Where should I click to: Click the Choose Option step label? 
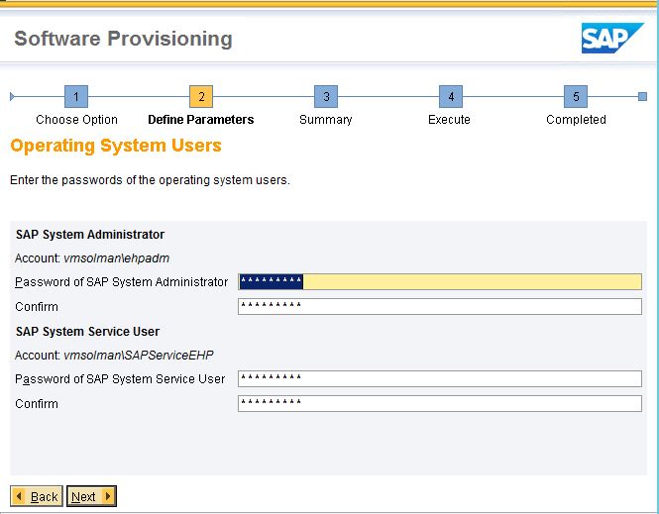pyautogui.click(x=76, y=120)
